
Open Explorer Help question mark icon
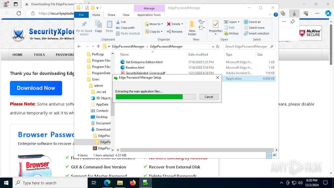(x=276, y=15)
